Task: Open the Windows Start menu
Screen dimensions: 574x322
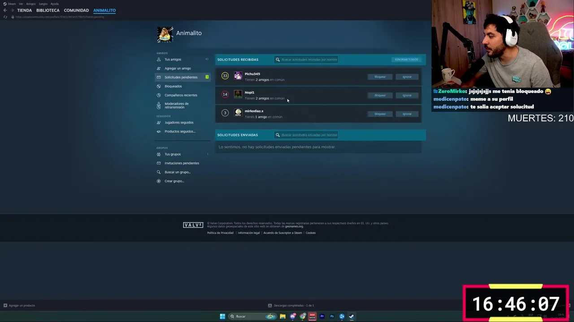Action: [x=222, y=316]
